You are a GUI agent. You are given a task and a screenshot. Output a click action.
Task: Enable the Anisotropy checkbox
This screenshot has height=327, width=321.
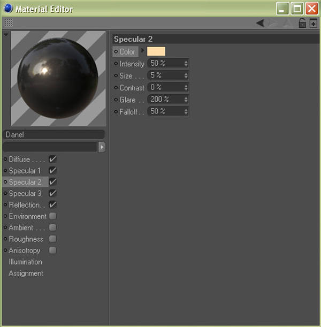pos(52,250)
